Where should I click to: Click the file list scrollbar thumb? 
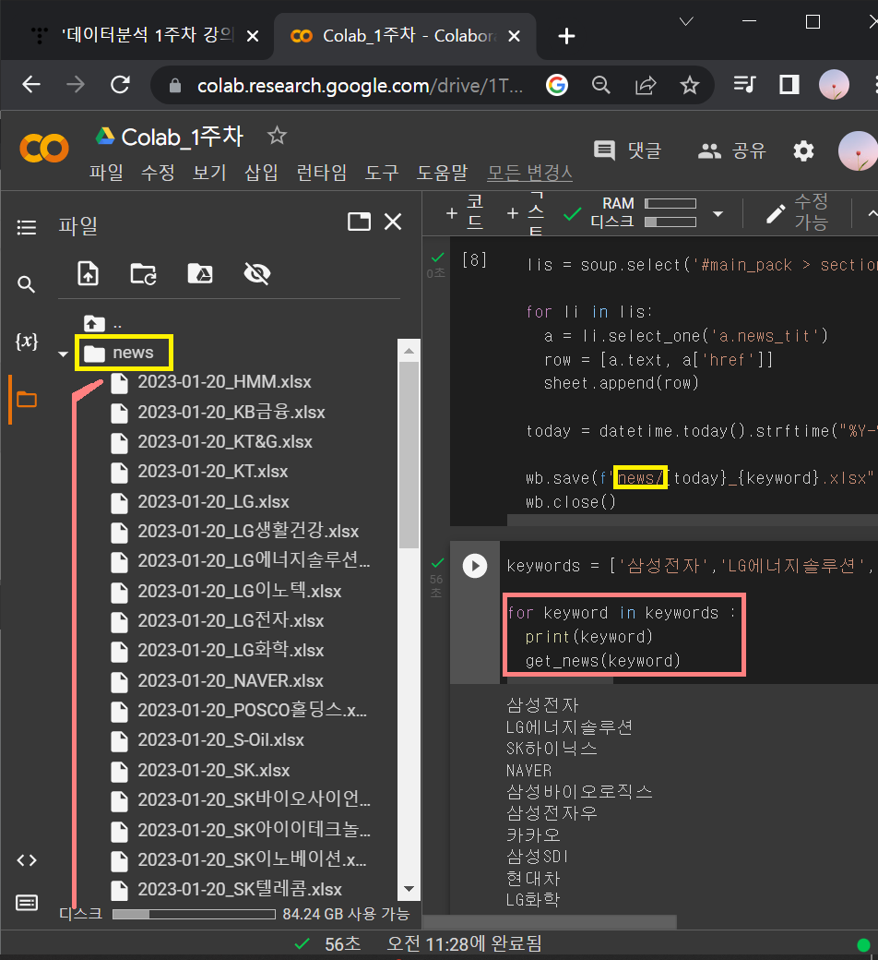coord(409,454)
